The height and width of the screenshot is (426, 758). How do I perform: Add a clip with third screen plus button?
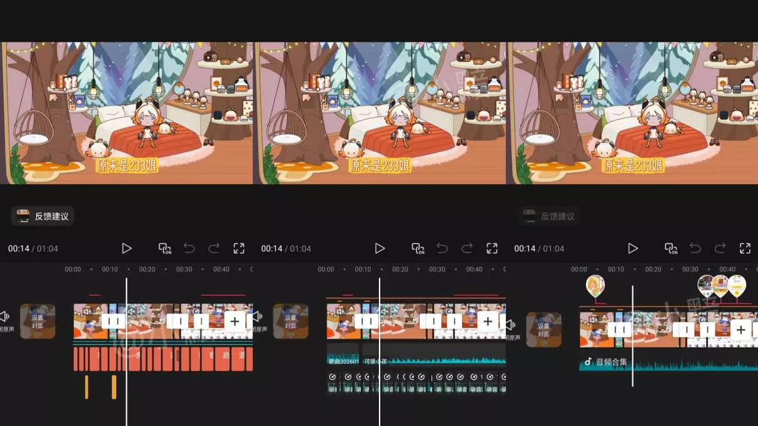click(x=740, y=329)
